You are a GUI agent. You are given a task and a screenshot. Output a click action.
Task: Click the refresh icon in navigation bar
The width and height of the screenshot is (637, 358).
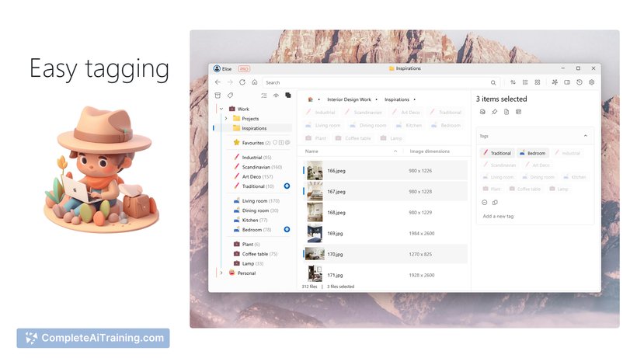tap(242, 82)
